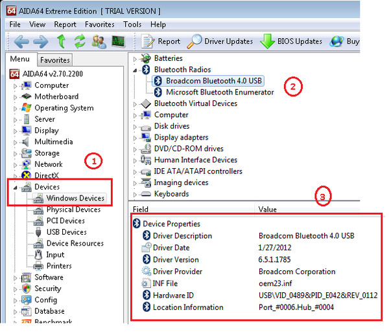
Task: Open the Manage Users icon in toolbar
Action: [x=99, y=41]
